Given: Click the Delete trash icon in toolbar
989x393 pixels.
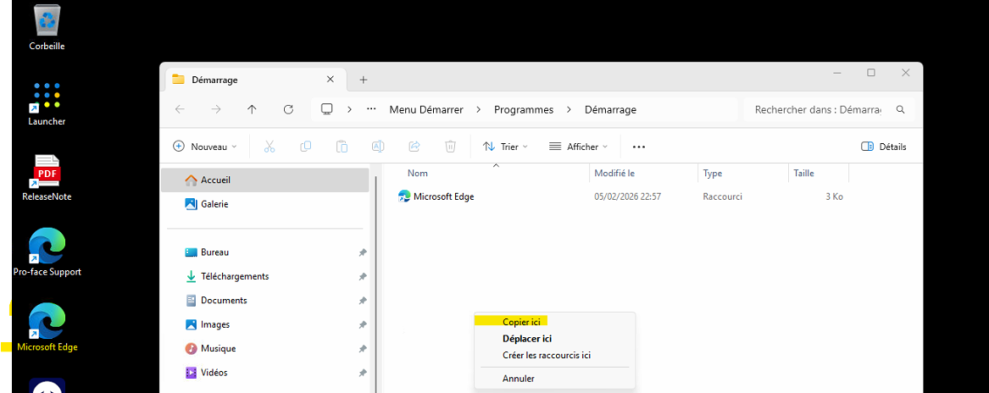Looking at the screenshot, I should pos(450,147).
